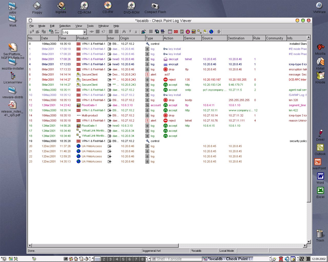This screenshot has width=328, height=262.
Task: Launch Mozilla from right desktop panel
Action: tap(320, 49)
